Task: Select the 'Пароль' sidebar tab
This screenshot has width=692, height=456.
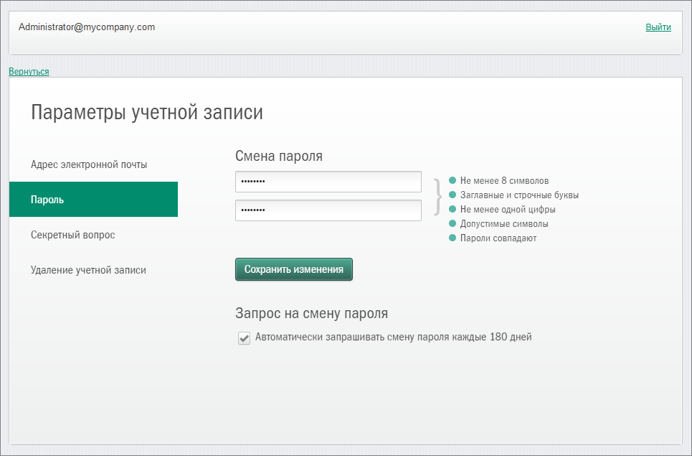Action: pos(93,200)
